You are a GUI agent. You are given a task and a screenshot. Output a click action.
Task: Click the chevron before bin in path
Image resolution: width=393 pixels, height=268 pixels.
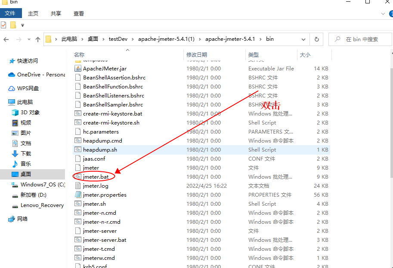pyautogui.click(x=261, y=39)
